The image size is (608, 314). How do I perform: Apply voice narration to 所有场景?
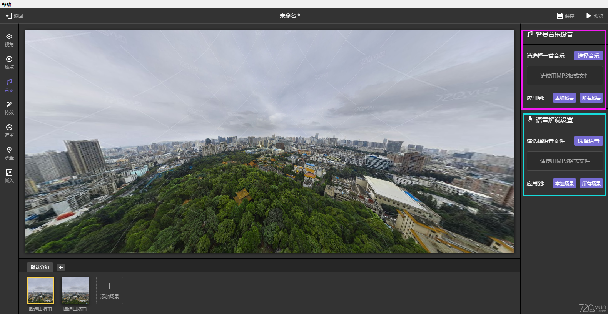click(591, 183)
